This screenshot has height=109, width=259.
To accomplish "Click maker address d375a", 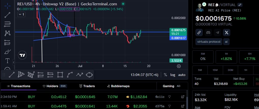I will (x=160, y=106).
